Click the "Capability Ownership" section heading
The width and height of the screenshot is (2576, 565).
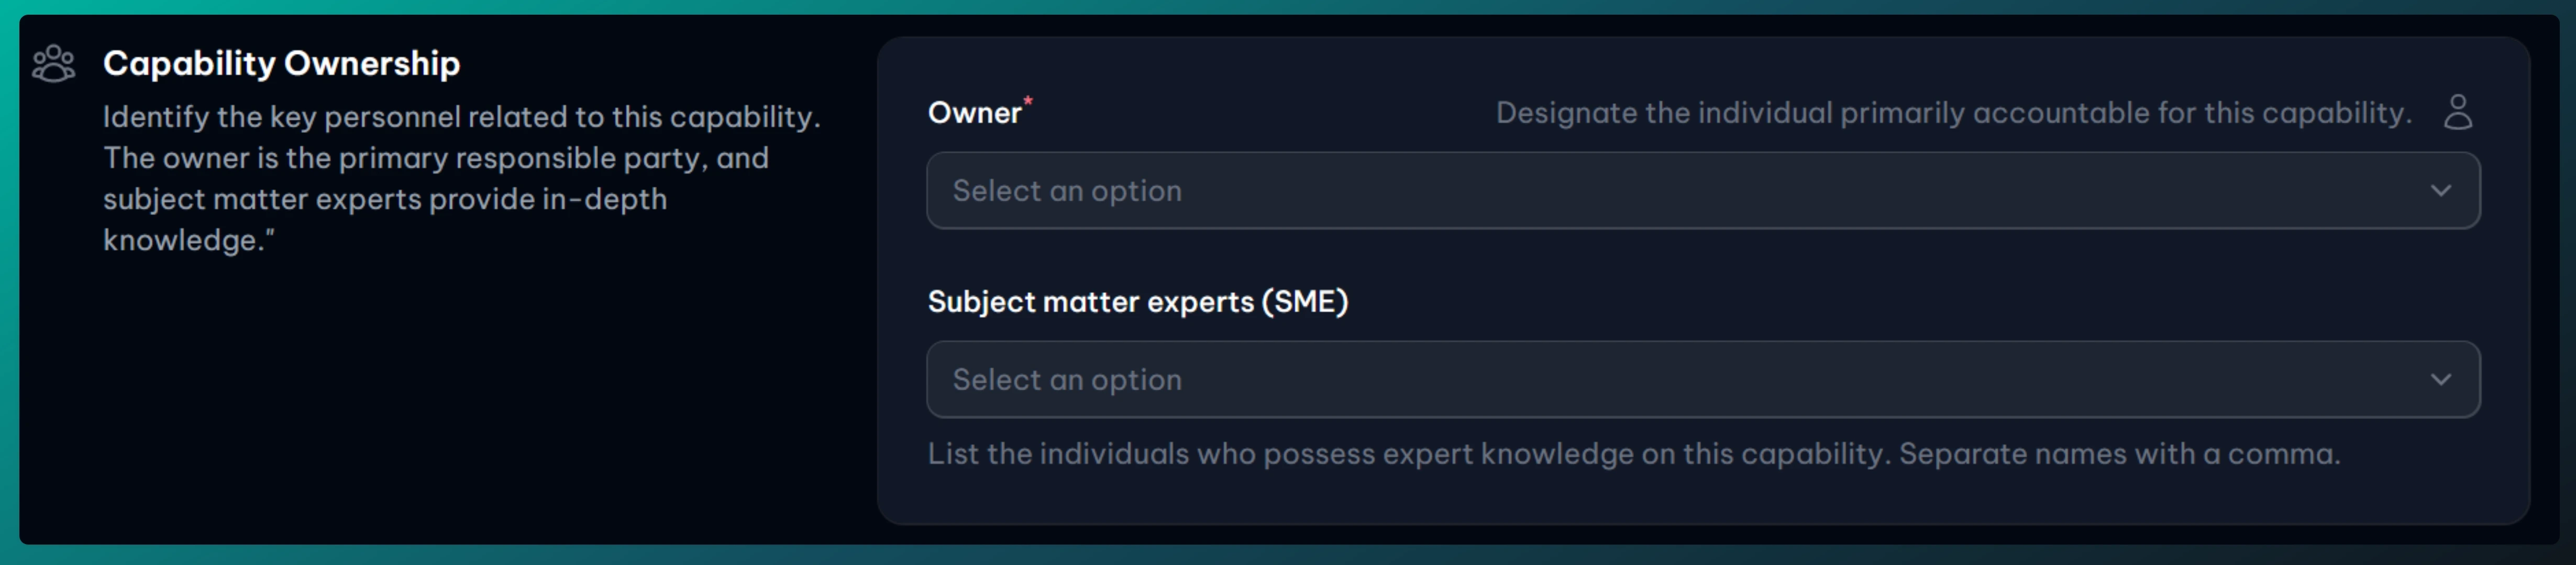click(281, 64)
